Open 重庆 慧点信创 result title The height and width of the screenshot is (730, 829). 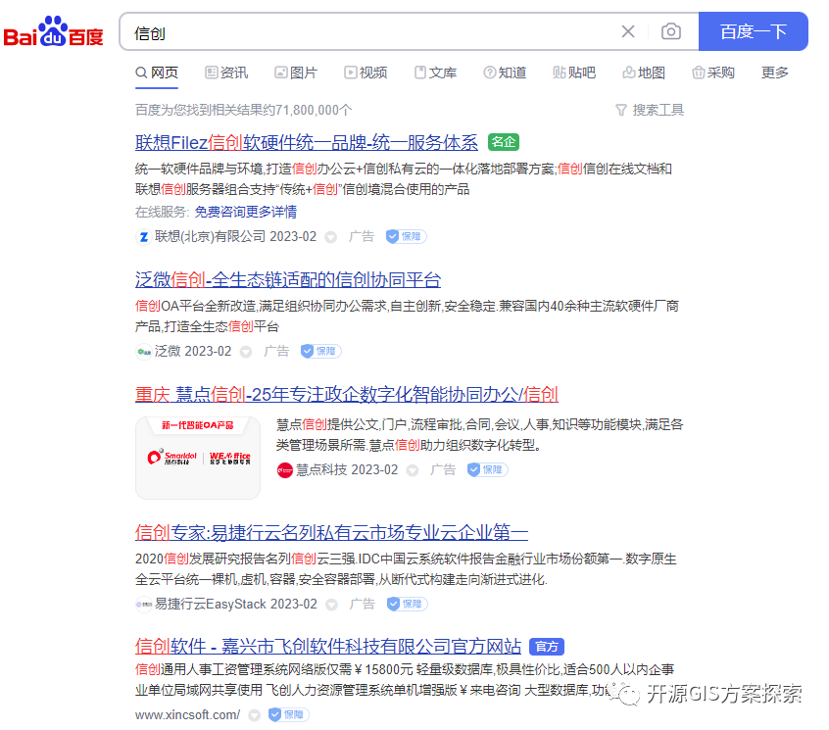coord(346,394)
